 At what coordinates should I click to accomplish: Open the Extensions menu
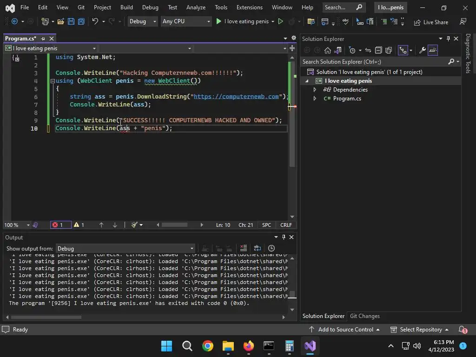pos(250,7)
